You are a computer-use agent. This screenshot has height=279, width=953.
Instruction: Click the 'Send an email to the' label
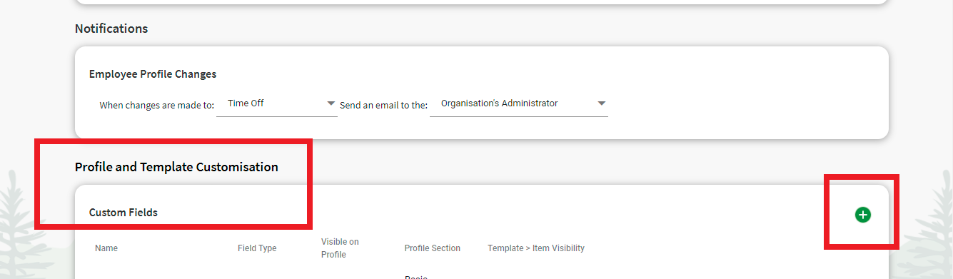coord(383,105)
